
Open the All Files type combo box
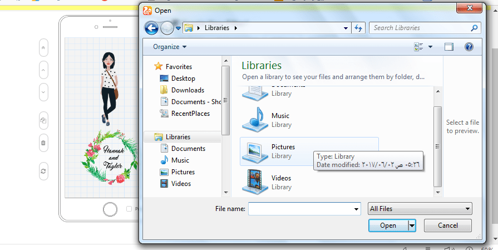pyautogui.click(x=420, y=209)
